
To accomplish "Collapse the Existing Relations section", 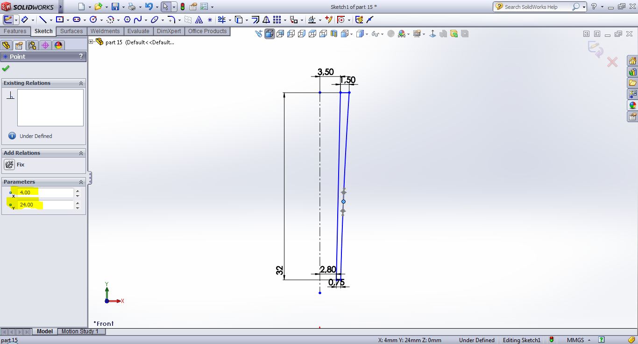I will tap(81, 83).
